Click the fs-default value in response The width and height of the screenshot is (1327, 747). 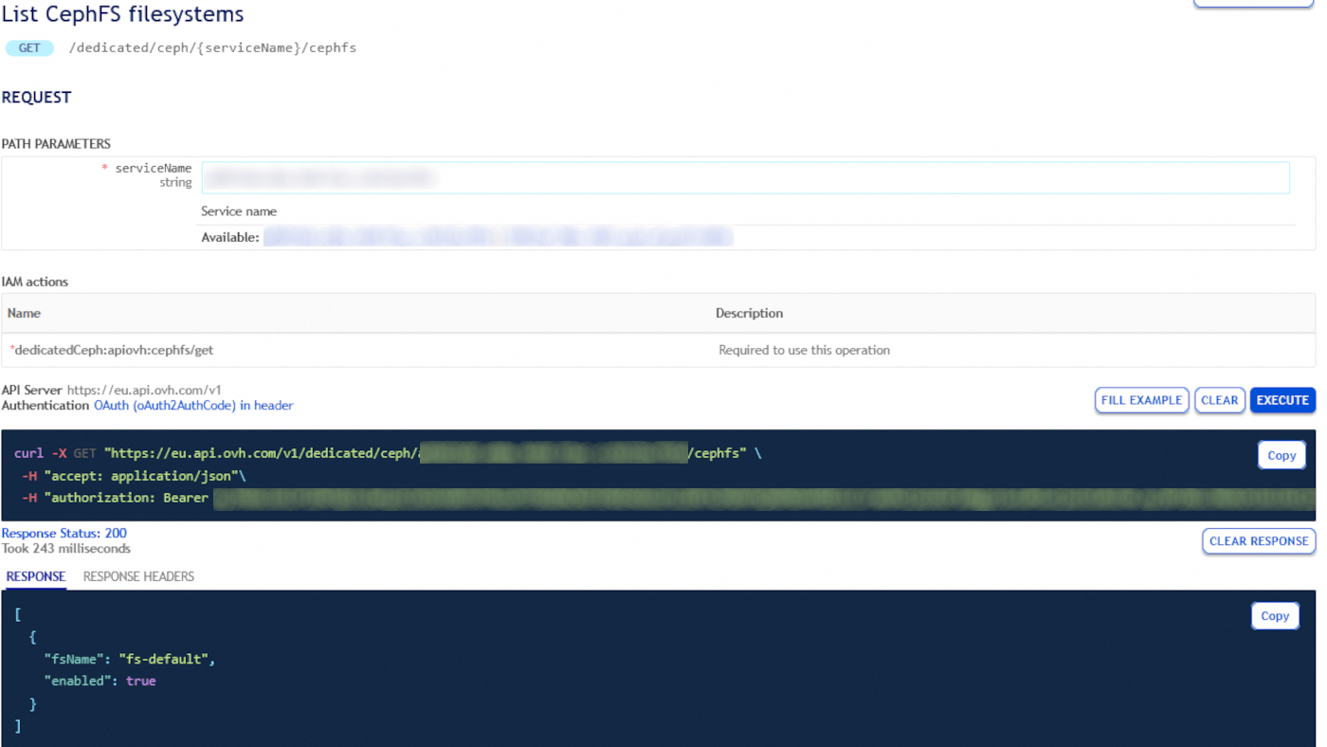coord(163,658)
